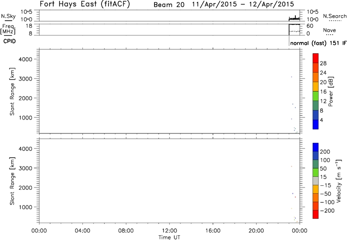Click the '18' frequency axis label
The image size is (347, 240).
29,26
